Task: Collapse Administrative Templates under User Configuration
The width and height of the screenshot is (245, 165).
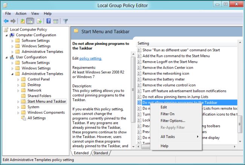Action: click(x=12, y=74)
